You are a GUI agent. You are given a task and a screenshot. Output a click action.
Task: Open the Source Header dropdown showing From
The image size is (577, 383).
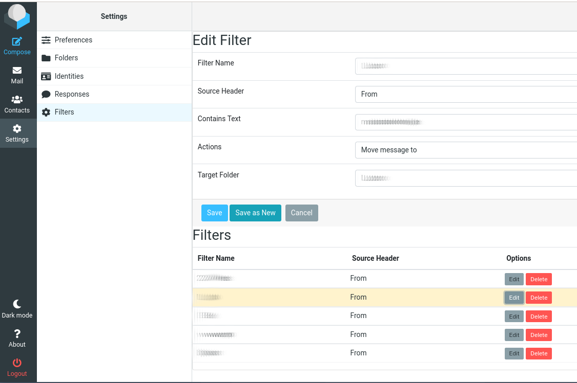[466, 95]
